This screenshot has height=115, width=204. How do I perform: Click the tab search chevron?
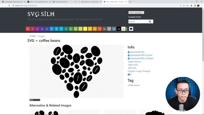coord(187,2)
